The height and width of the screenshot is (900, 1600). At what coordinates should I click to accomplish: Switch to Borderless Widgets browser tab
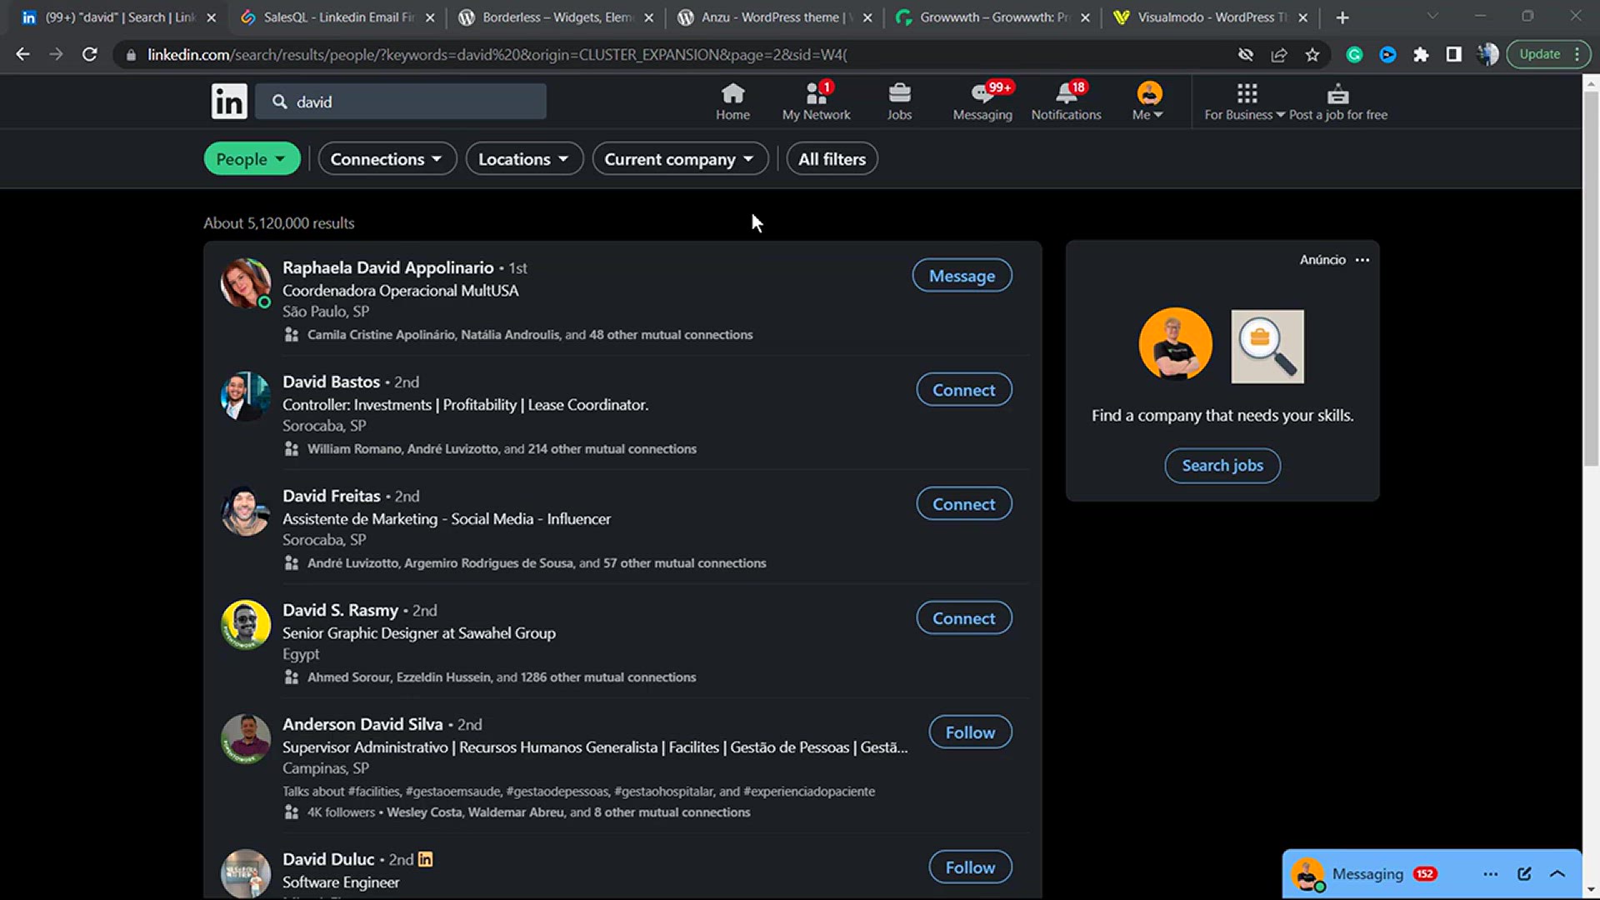(x=557, y=17)
